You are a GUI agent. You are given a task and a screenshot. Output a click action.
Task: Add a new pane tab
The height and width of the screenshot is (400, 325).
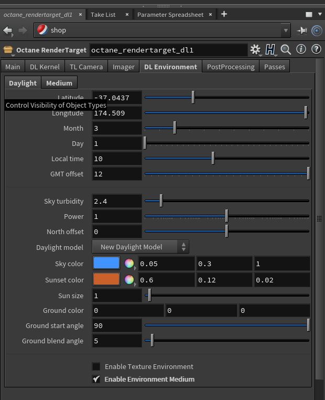pos(224,14)
